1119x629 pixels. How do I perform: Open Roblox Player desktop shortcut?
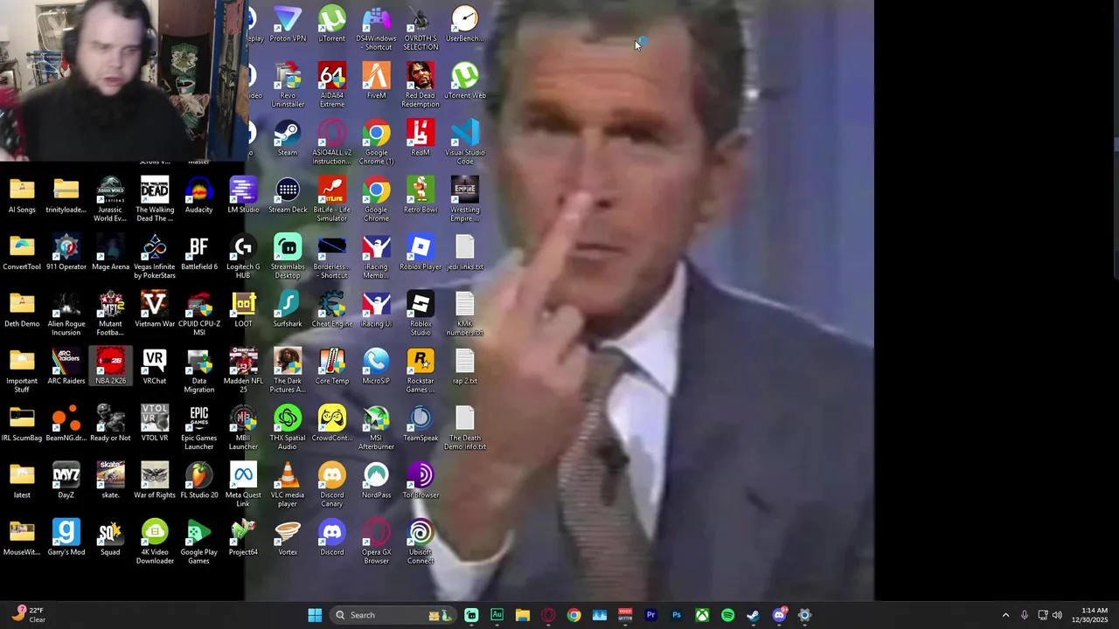point(420,252)
